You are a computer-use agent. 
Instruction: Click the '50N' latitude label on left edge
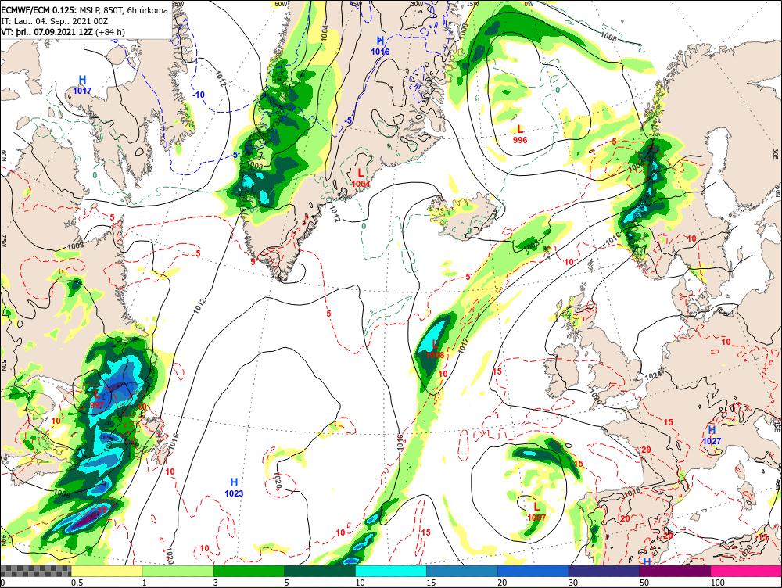click(3, 367)
